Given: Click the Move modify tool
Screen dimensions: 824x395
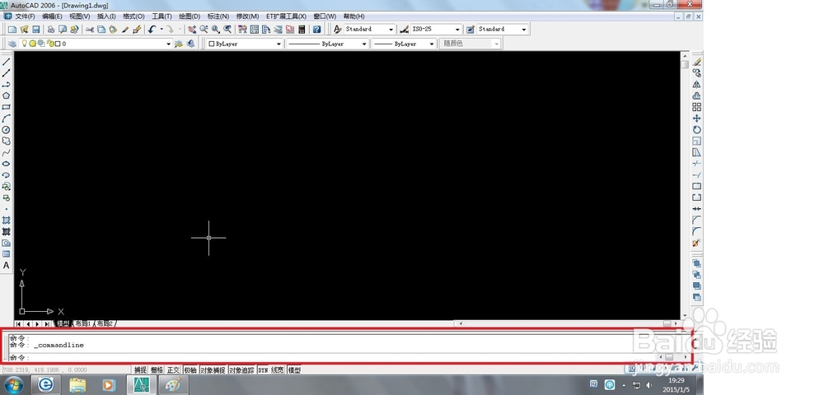Looking at the screenshot, I should pos(697,118).
